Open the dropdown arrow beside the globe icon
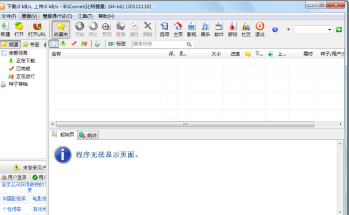Viewport: 349px width, 215px height. [288, 30]
